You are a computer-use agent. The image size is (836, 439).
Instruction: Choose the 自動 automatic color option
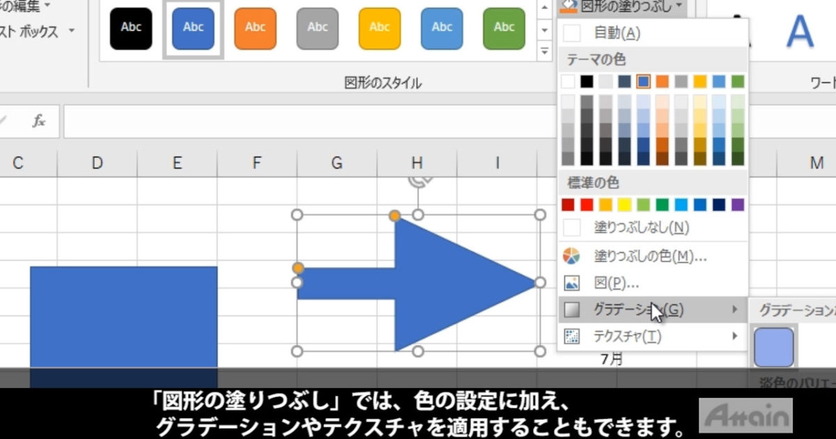tap(620, 32)
